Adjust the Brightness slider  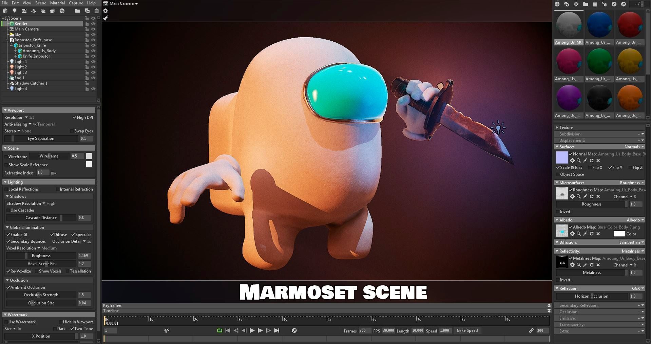pos(41,256)
